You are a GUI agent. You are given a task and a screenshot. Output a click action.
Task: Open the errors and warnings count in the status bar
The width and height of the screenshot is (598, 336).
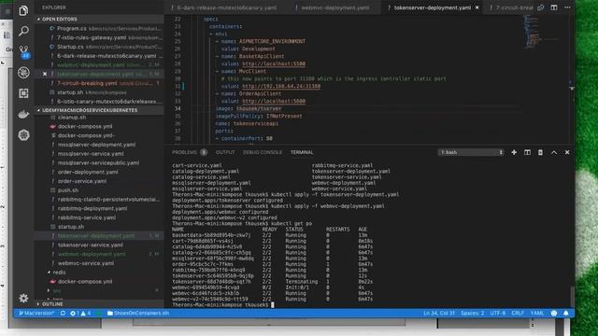(x=80, y=314)
